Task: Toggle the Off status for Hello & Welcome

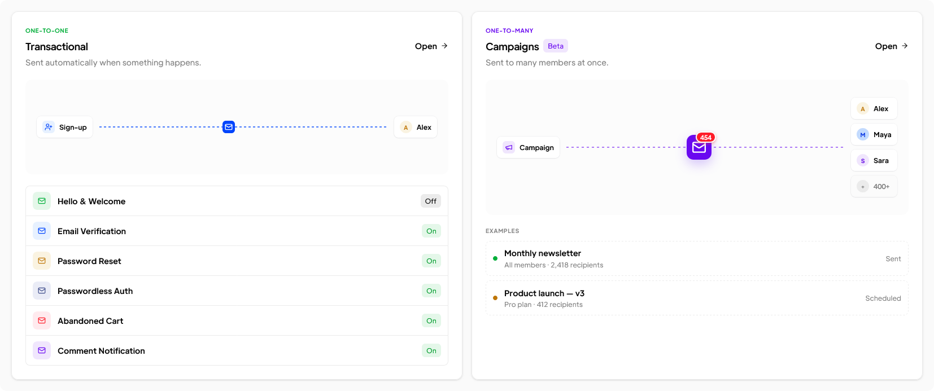Action: pyautogui.click(x=431, y=201)
